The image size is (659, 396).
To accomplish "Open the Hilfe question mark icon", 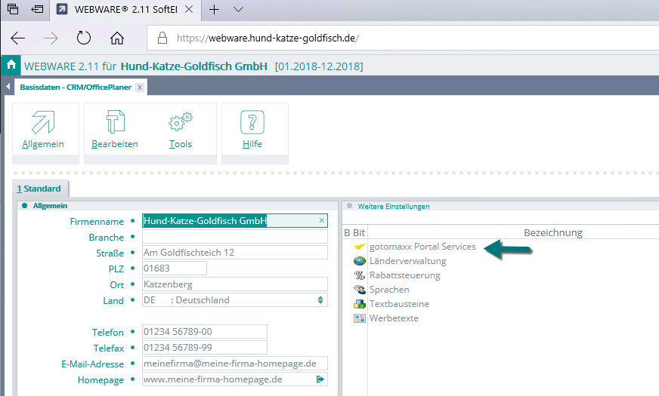I will [252, 123].
